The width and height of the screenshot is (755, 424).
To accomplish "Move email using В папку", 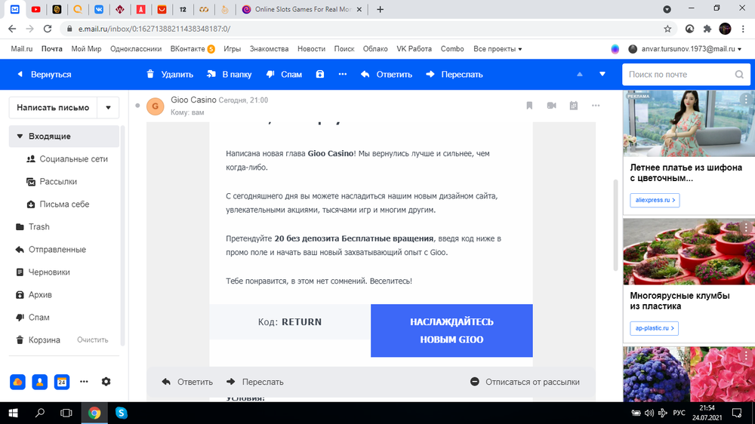I will tap(230, 75).
